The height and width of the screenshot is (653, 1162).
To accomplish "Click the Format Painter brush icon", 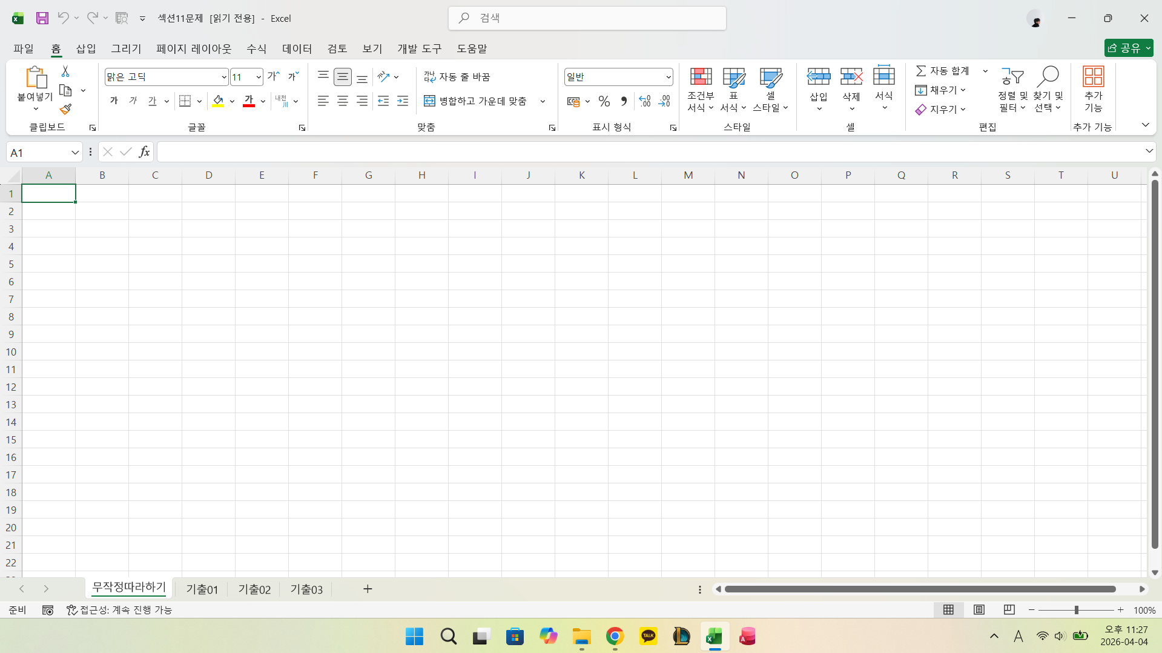I will click(65, 110).
